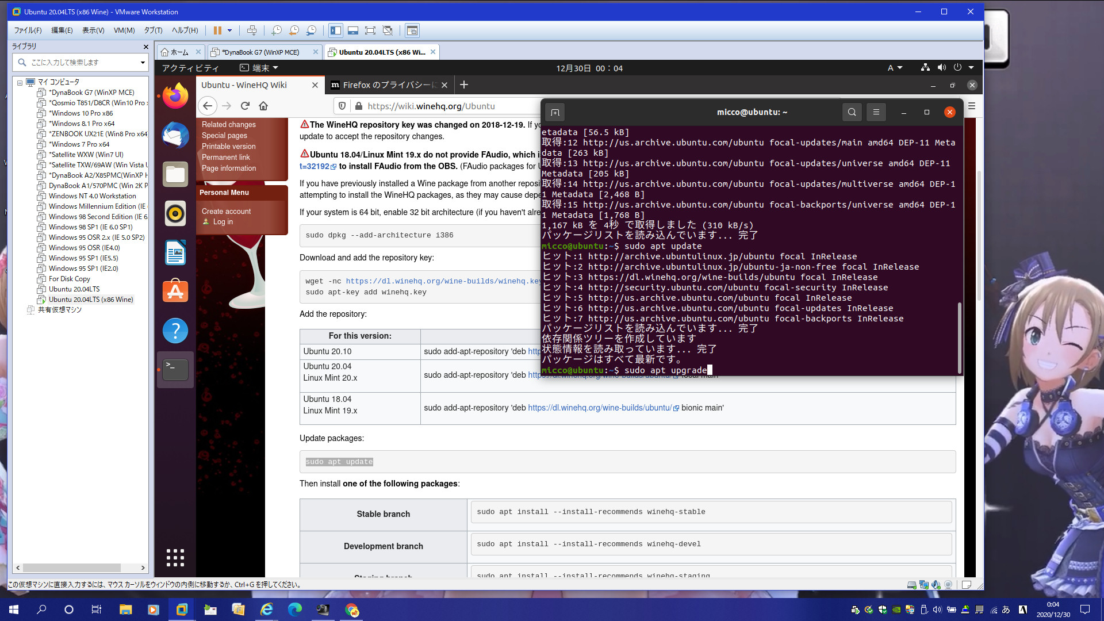
Task: Open the Related changes wiki link
Action: (x=229, y=125)
